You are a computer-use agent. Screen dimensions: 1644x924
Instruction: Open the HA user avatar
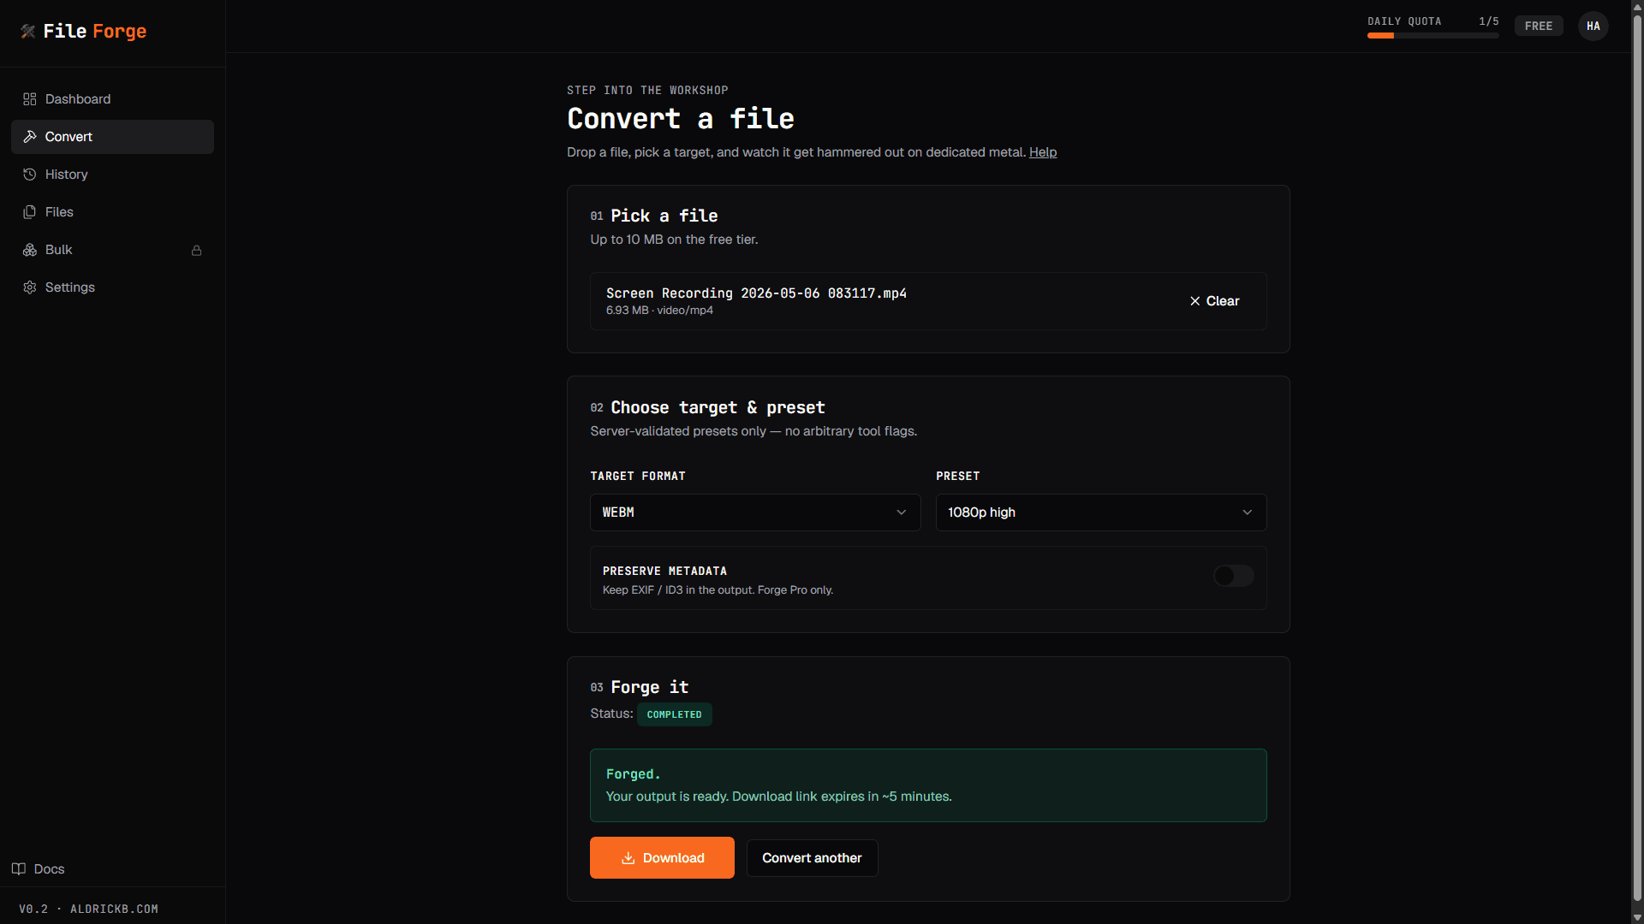click(1593, 27)
